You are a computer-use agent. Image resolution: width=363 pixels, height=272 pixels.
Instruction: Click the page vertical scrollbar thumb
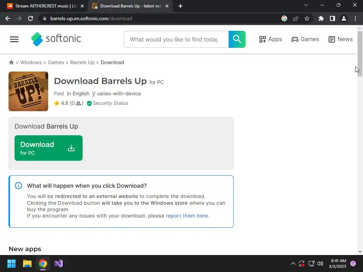(x=360, y=54)
